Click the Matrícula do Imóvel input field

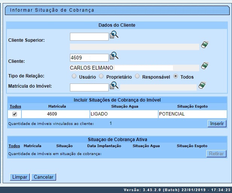pyautogui.click(x=89, y=87)
